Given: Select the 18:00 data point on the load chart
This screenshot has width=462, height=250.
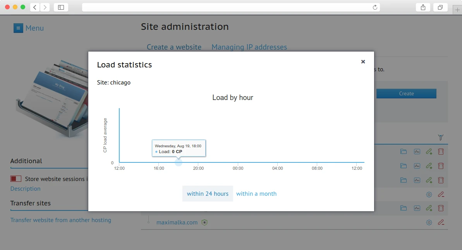Looking at the screenshot, I should click(x=179, y=162).
